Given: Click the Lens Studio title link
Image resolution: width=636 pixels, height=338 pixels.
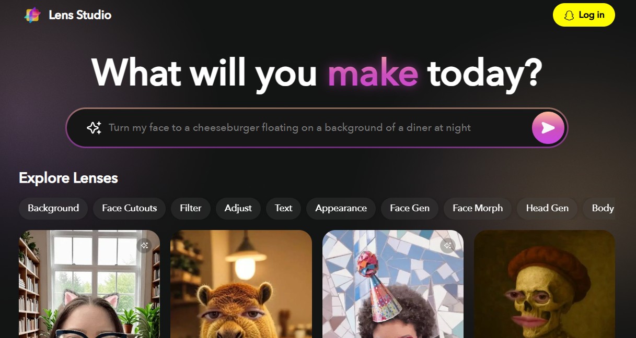Looking at the screenshot, I should pos(80,15).
